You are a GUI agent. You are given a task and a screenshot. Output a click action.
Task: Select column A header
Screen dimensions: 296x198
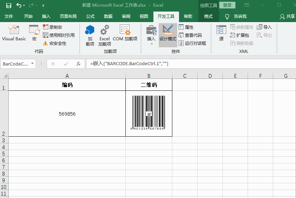point(67,76)
